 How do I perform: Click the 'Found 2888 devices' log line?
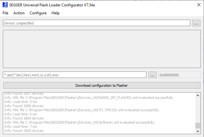[x=24, y=106]
